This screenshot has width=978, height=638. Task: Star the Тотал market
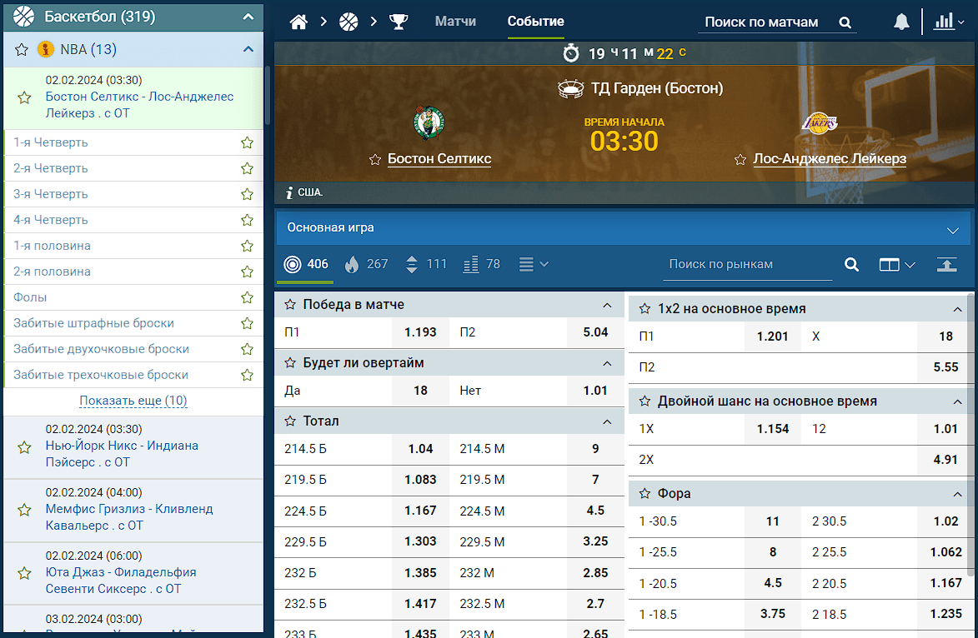pyautogui.click(x=290, y=421)
